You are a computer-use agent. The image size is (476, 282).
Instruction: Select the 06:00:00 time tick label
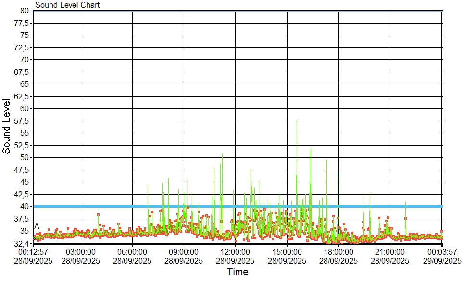(x=132, y=251)
